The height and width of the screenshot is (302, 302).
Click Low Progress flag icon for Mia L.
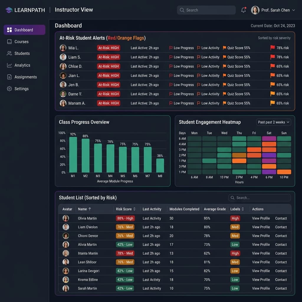click(x=171, y=48)
